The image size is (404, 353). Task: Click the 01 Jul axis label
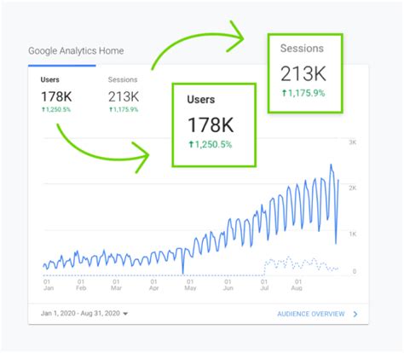coord(264,285)
